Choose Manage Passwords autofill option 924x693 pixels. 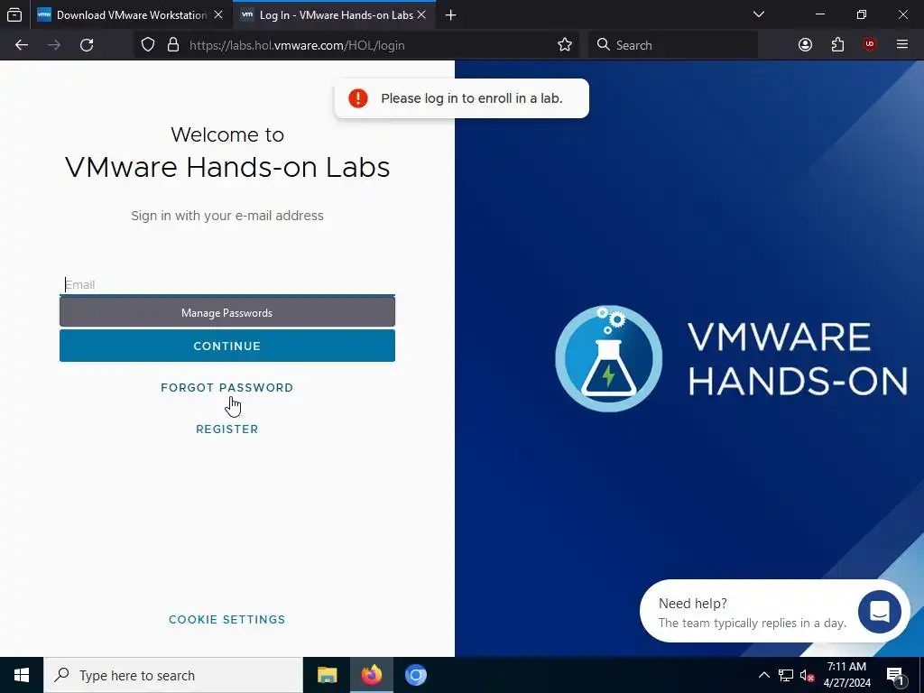[226, 312]
